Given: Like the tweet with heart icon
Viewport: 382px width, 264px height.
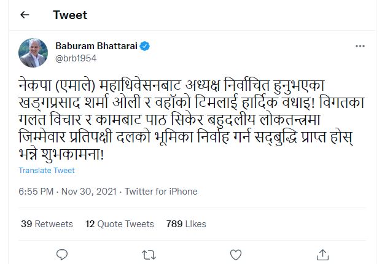Looking at the screenshot, I should click(236, 255).
